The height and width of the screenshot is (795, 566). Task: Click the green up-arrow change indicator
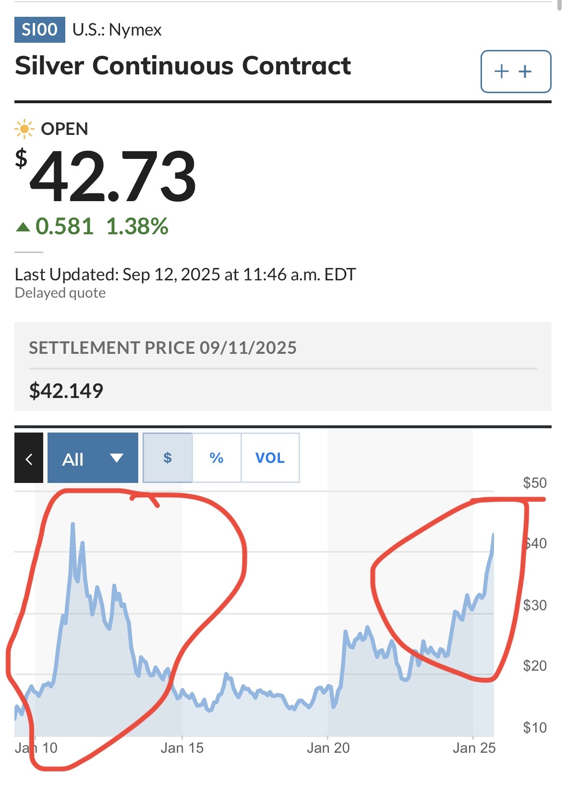pos(23,227)
